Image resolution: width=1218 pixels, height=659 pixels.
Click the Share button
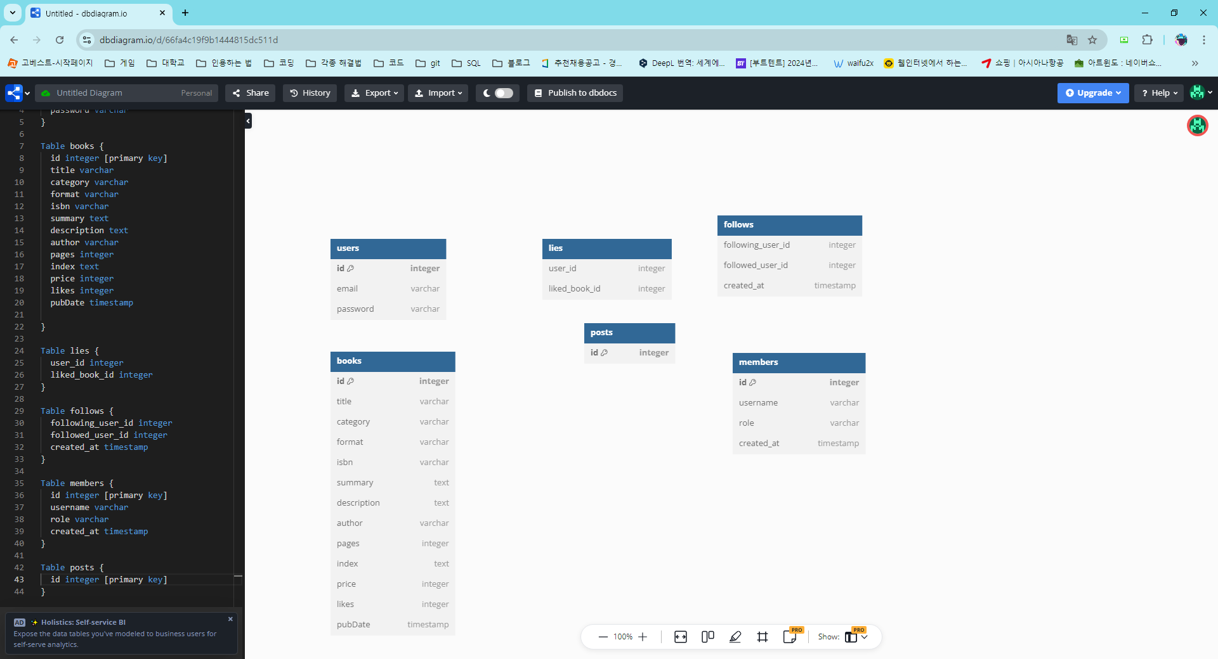(x=251, y=93)
